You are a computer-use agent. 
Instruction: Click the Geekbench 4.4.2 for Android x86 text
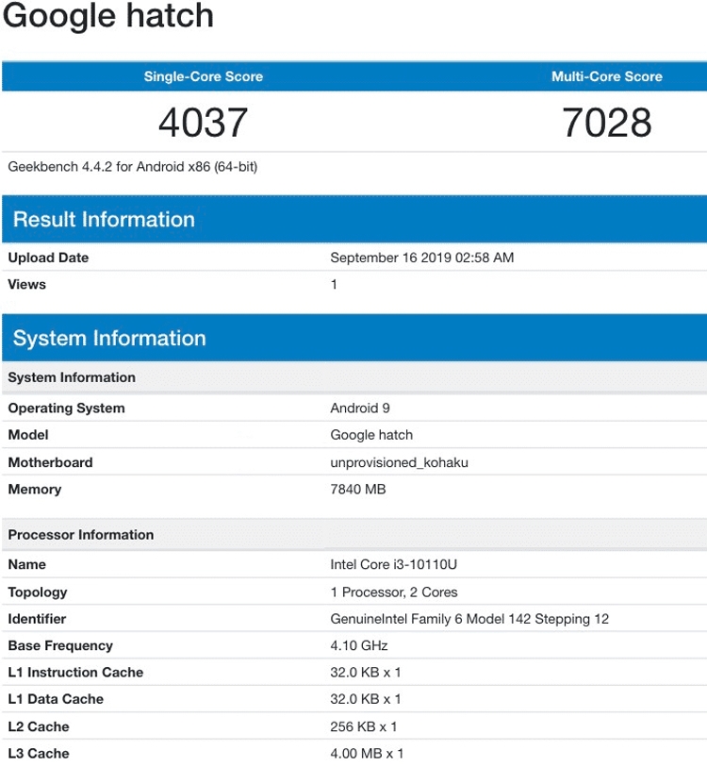coord(133,167)
